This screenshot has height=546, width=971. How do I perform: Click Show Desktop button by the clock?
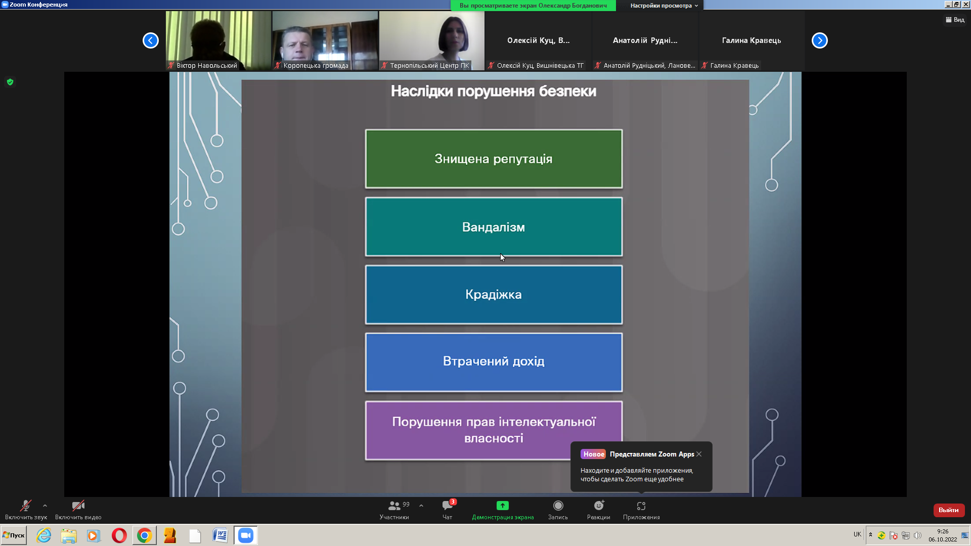(x=965, y=535)
